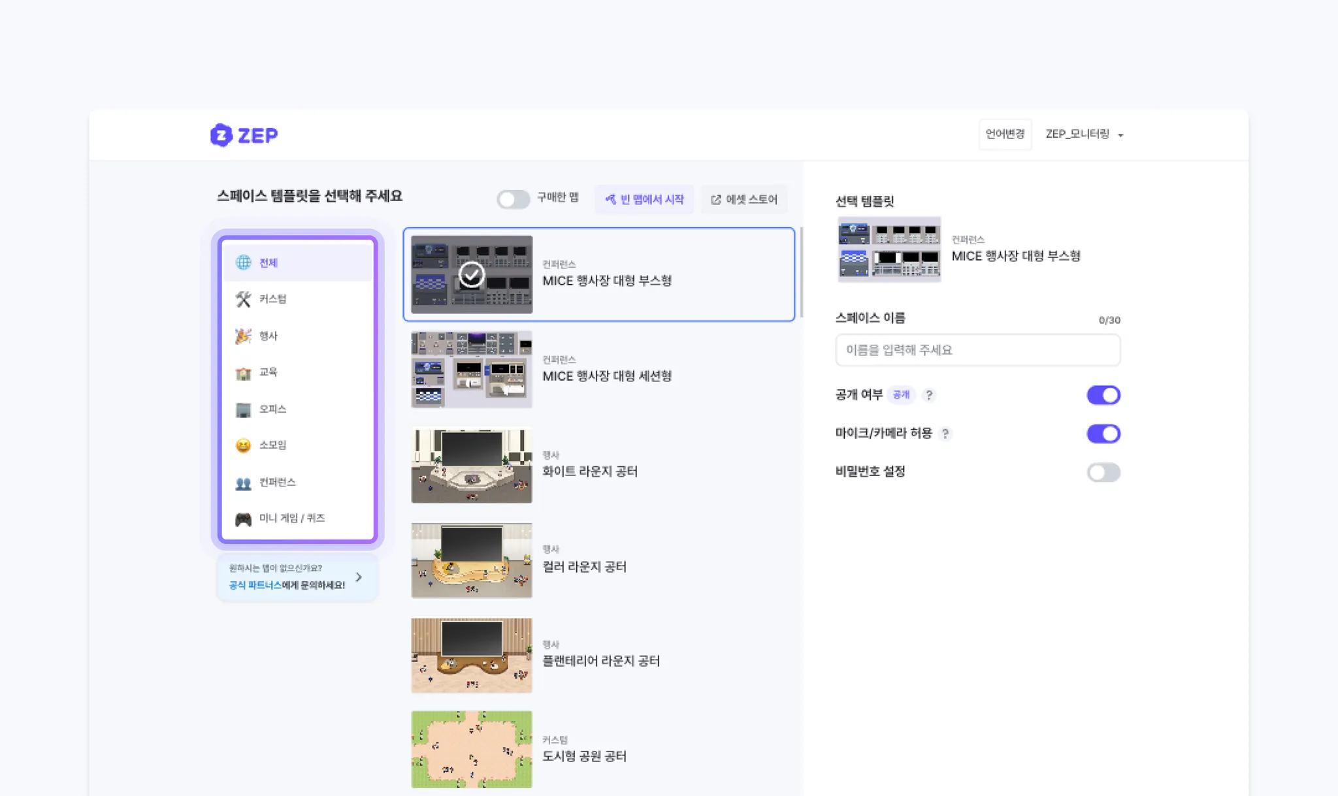The width and height of the screenshot is (1338, 796).
Task: Click the ZEP logo icon
Action: click(221, 135)
